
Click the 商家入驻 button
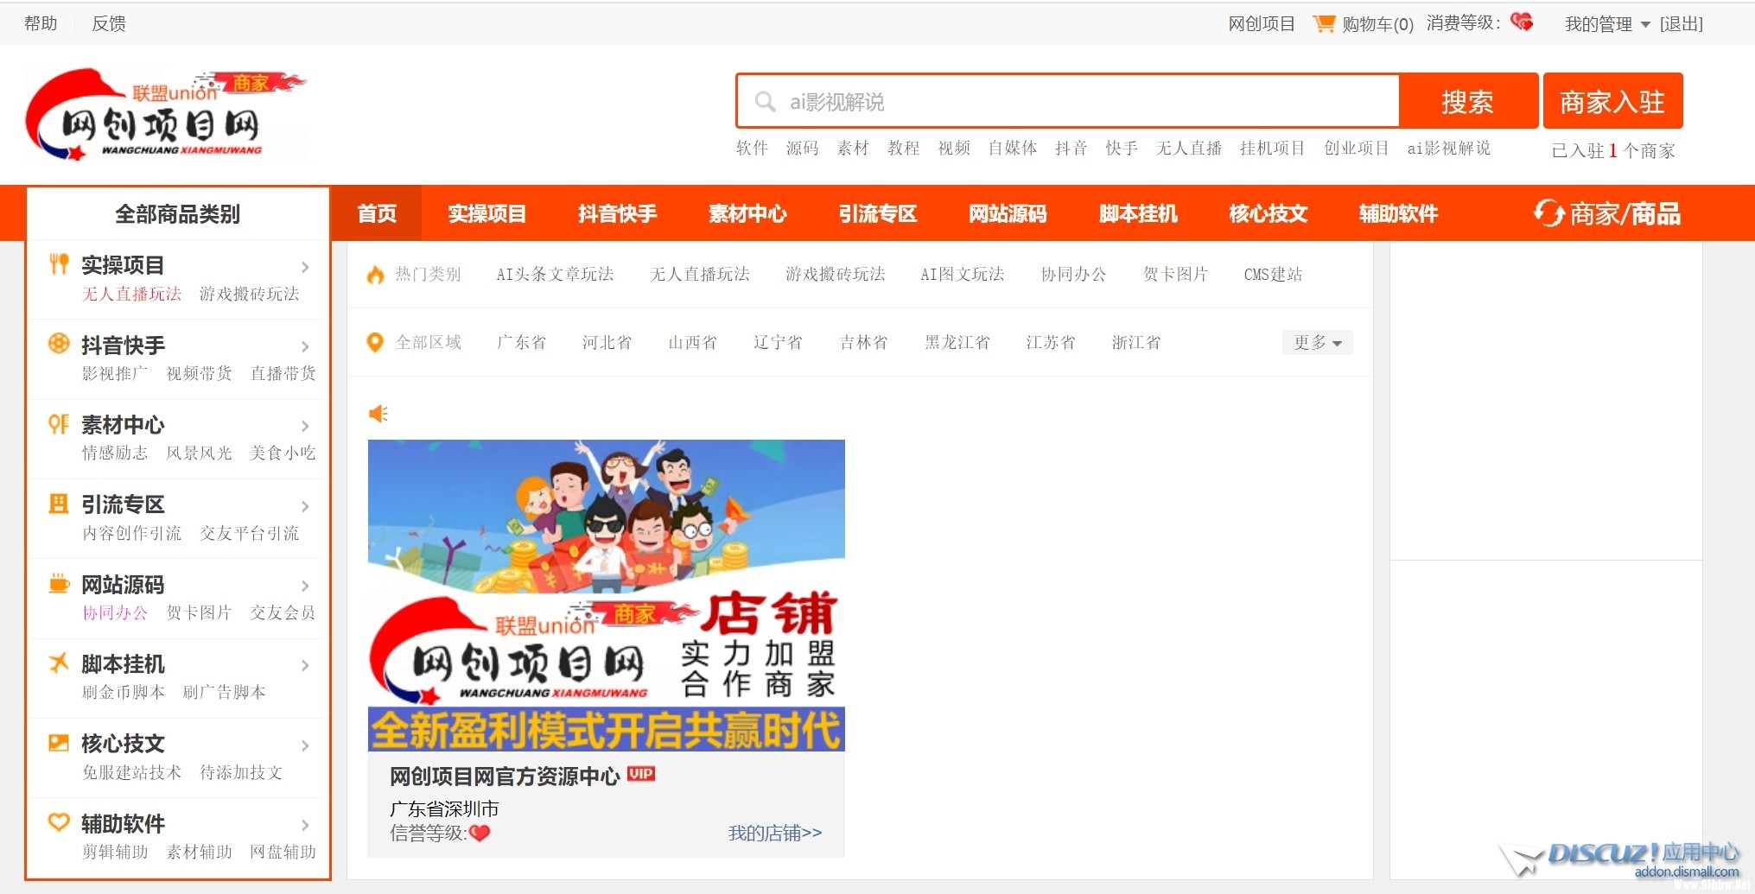pos(1612,101)
